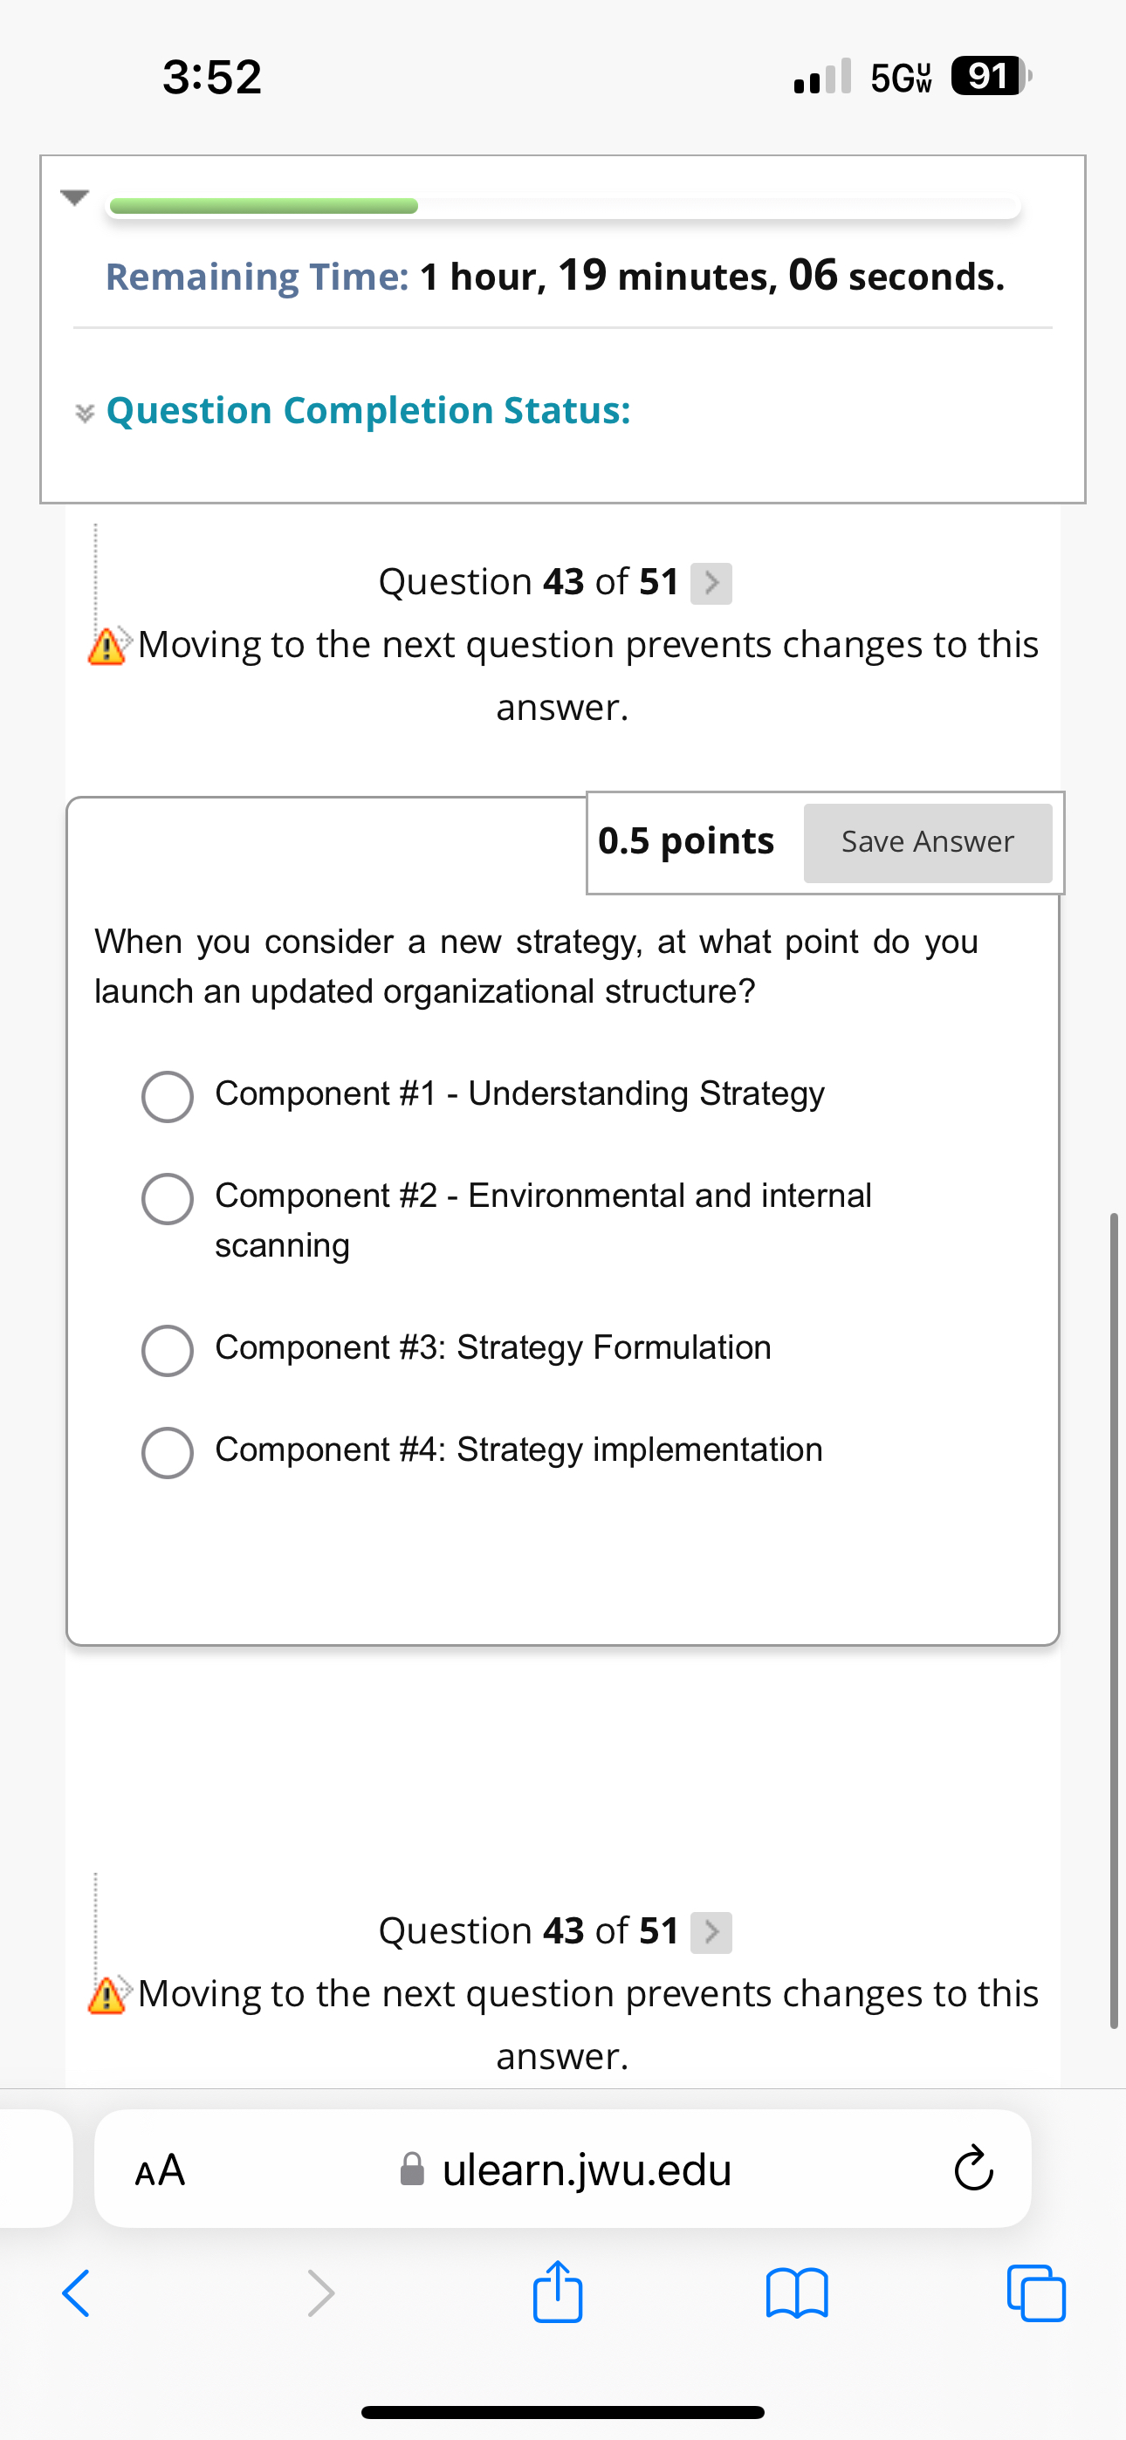Select Component #3 Strategy Formulation
The width and height of the screenshot is (1126, 2440).
click(168, 1350)
